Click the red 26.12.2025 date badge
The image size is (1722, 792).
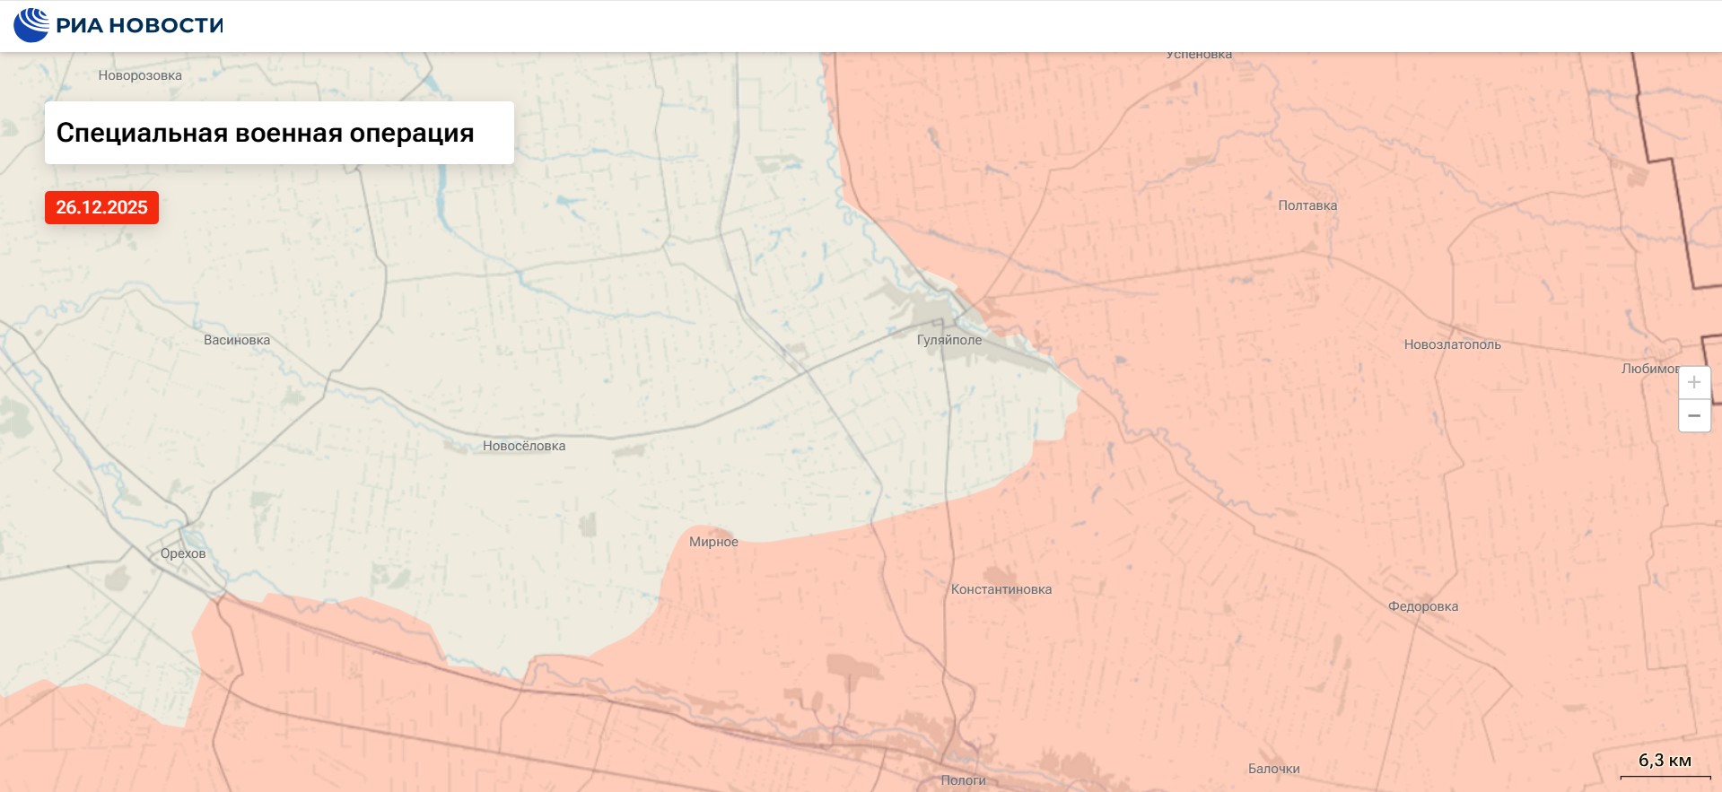pyautogui.click(x=101, y=207)
